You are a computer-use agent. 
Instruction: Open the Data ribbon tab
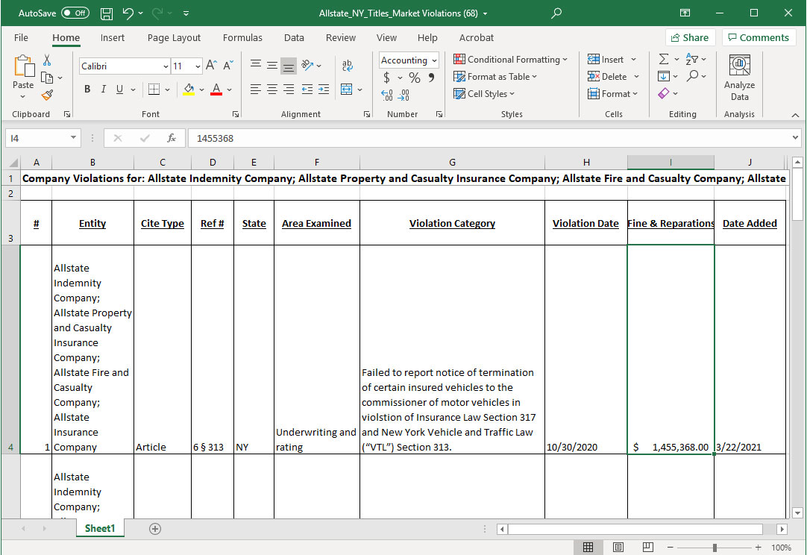pos(294,37)
